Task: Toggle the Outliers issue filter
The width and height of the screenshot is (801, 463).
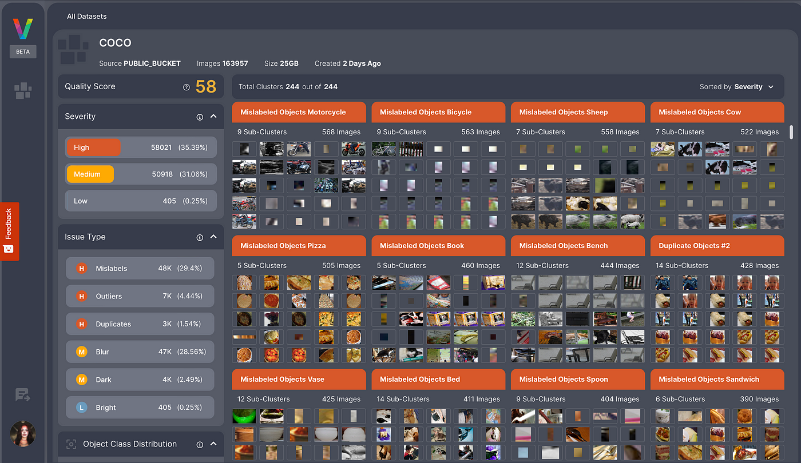Action: [140, 296]
